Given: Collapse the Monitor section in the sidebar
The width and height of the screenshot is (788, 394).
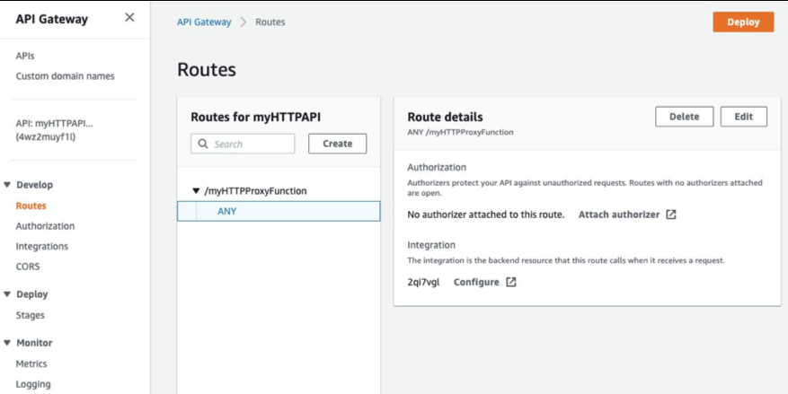Looking at the screenshot, I should [x=8, y=343].
